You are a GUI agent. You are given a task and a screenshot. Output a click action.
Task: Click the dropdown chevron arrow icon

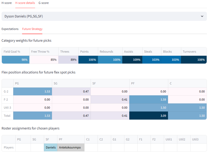pyautogui.click(x=202, y=16)
